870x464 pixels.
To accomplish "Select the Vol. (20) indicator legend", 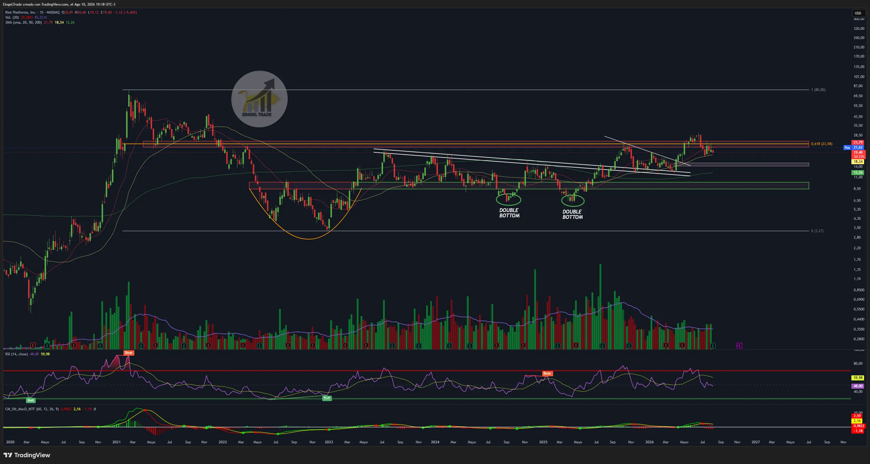I will click(x=12, y=17).
